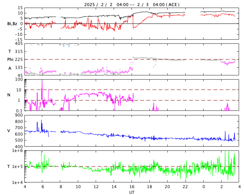This screenshot has height=195, width=244.
Task: Select the "-15" tick on the Bt,Bz axis
Action: click(19, 40)
